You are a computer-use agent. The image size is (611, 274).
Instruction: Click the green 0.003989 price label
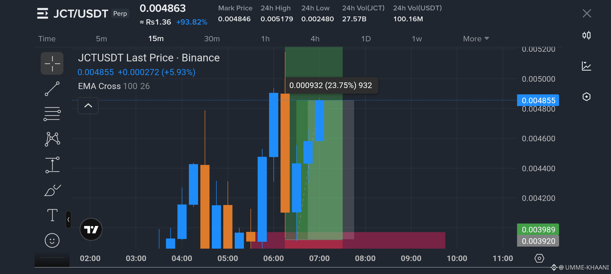click(x=538, y=229)
